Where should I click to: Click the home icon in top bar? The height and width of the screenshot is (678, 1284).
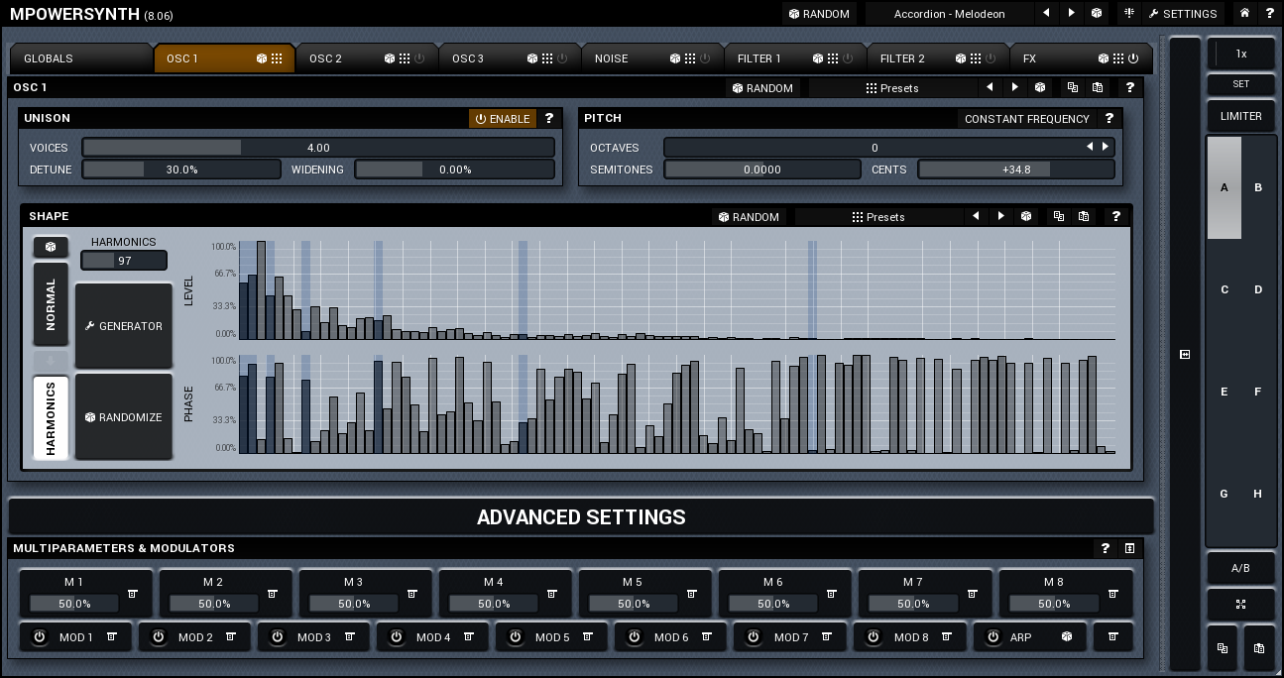coord(1244,14)
